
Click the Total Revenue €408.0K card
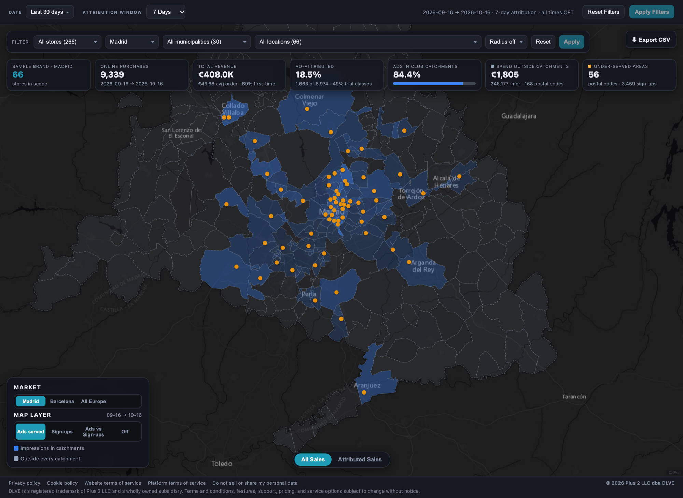pos(239,75)
